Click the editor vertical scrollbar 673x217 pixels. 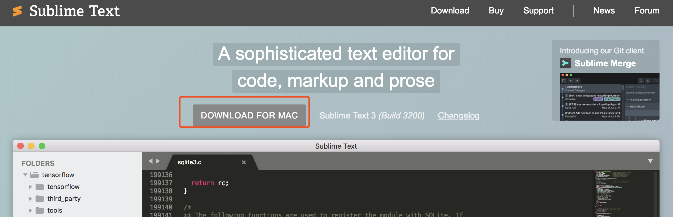pyautogui.click(x=655, y=194)
